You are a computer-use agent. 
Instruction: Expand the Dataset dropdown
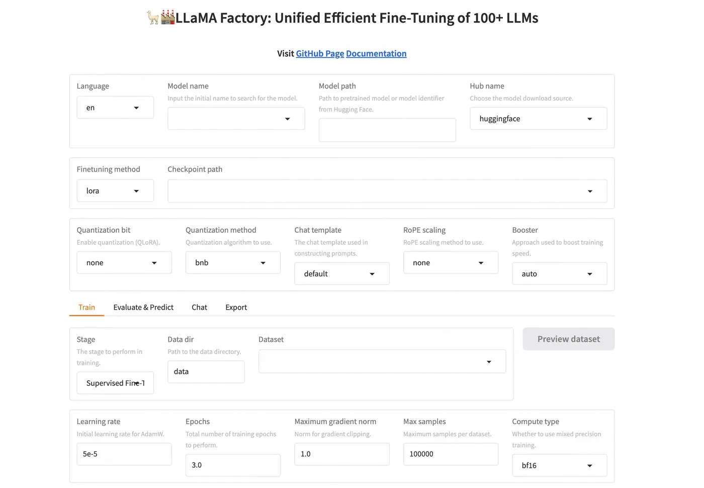point(382,362)
